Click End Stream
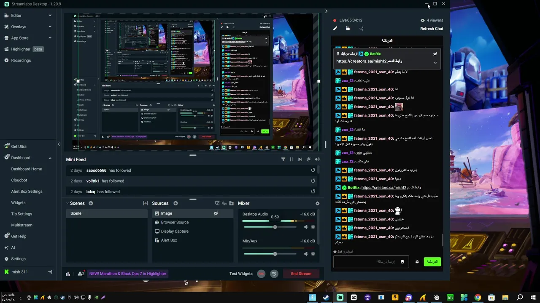 tap(301, 274)
